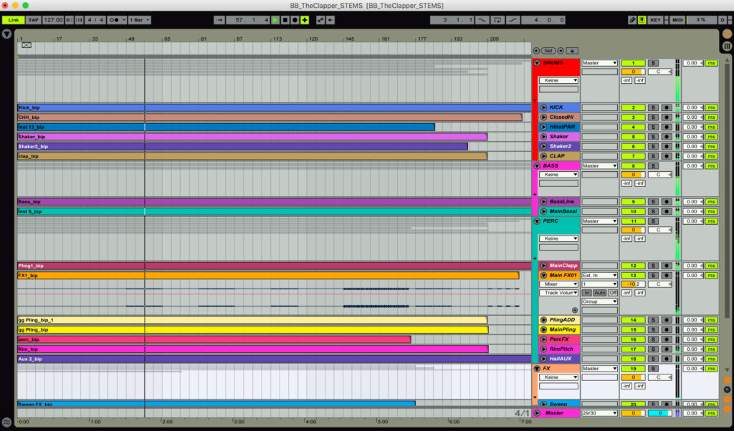Select Off monitoring on Main FX01
This screenshot has width=734, height=431.
[612, 293]
